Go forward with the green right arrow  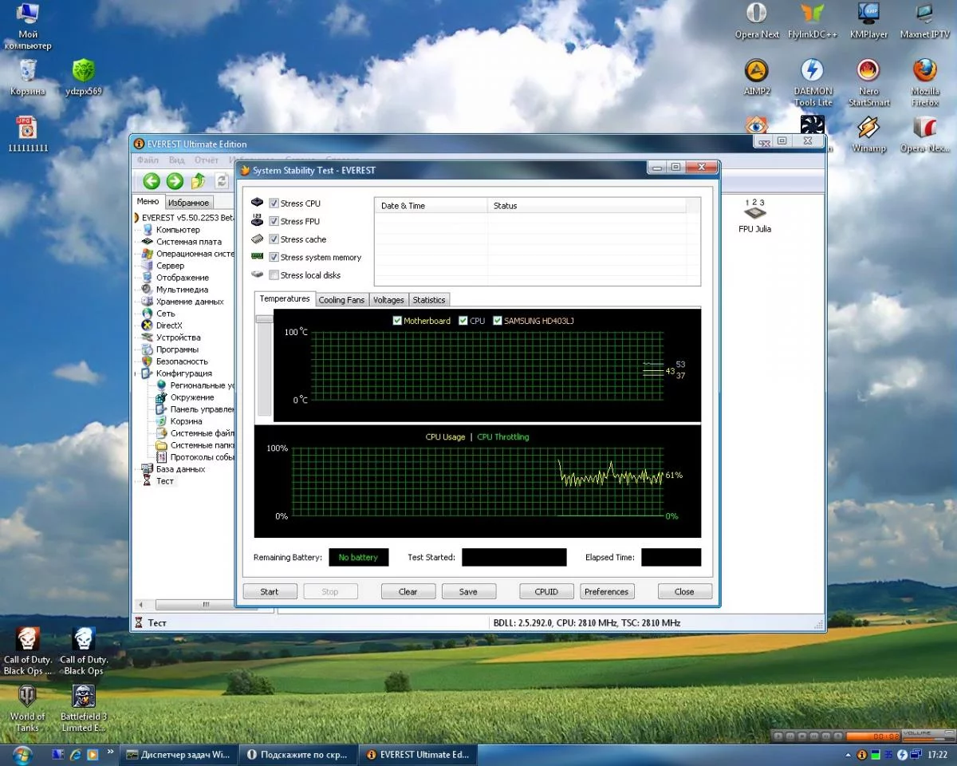click(x=175, y=181)
